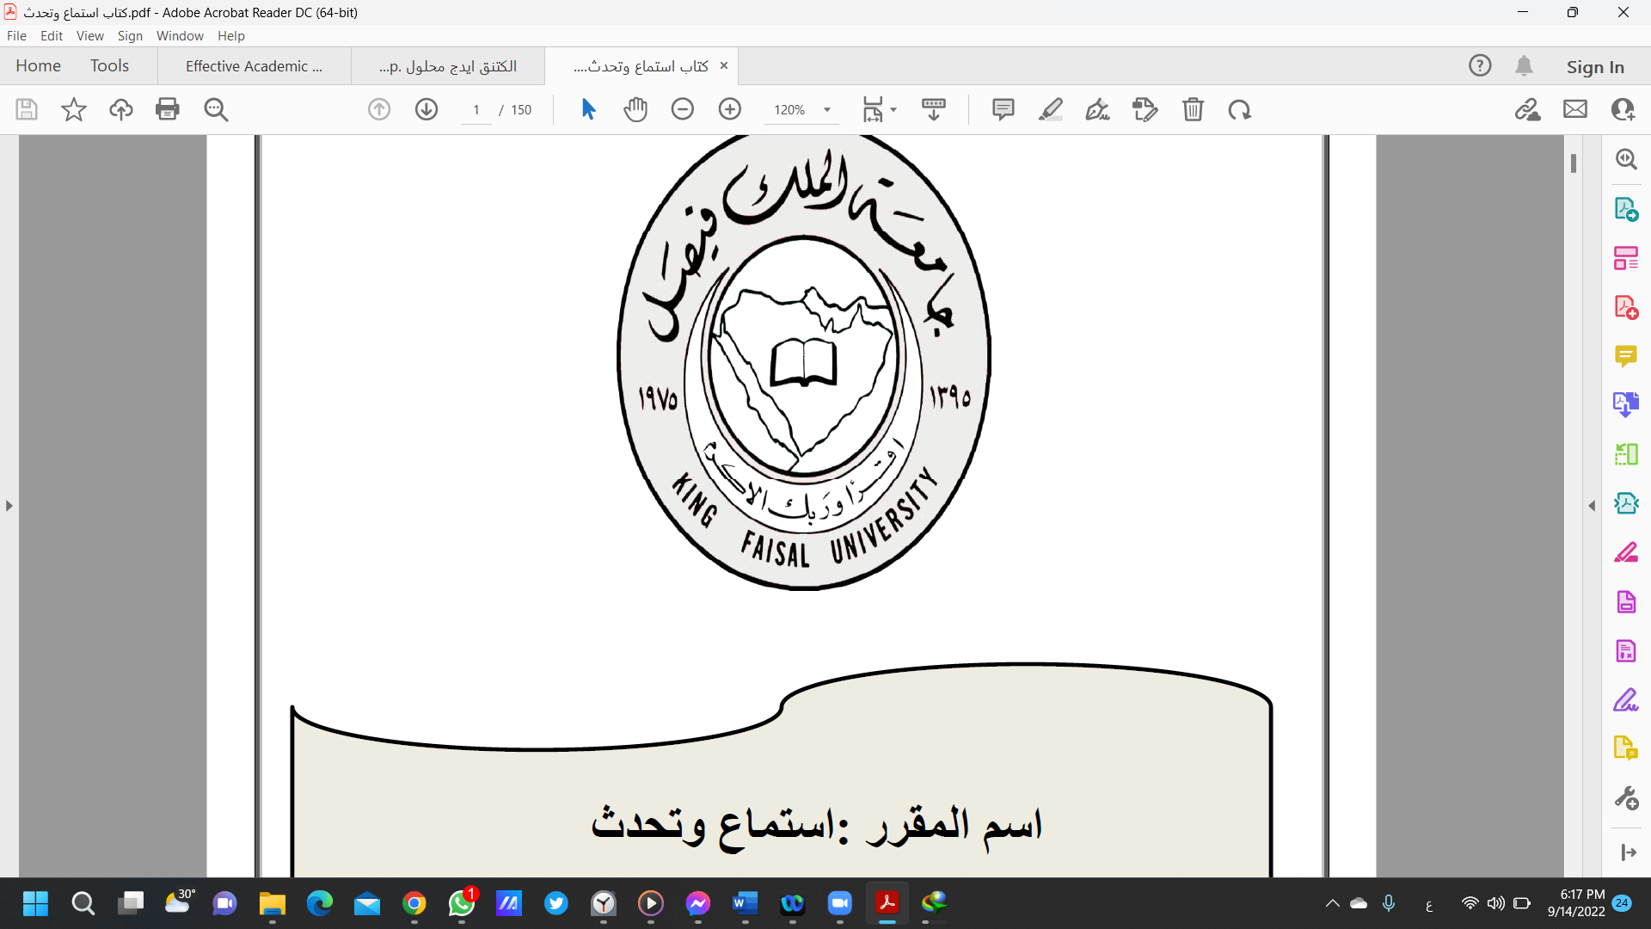Image resolution: width=1651 pixels, height=929 pixels.
Task: Collapse the right pane with small arrow
Action: pos(1592,506)
